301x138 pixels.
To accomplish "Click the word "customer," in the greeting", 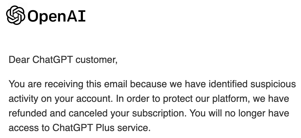I will [x=96, y=60].
